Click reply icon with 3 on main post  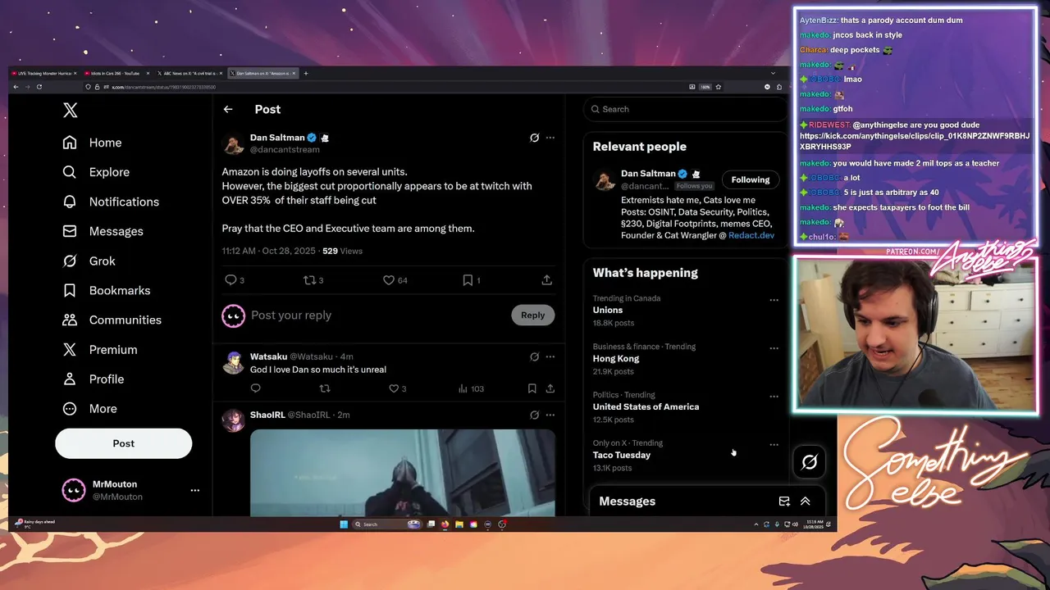pyautogui.click(x=234, y=280)
